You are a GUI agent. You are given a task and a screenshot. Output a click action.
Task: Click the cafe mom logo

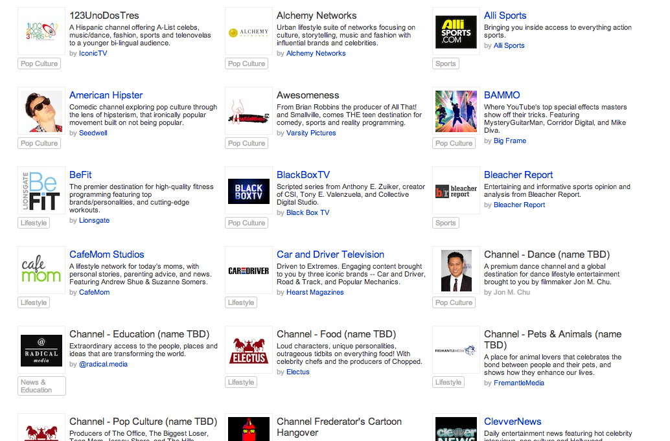tap(41, 270)
